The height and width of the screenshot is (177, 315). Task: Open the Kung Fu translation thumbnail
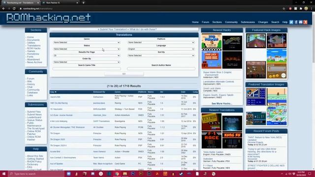click(x=232, y=140)
